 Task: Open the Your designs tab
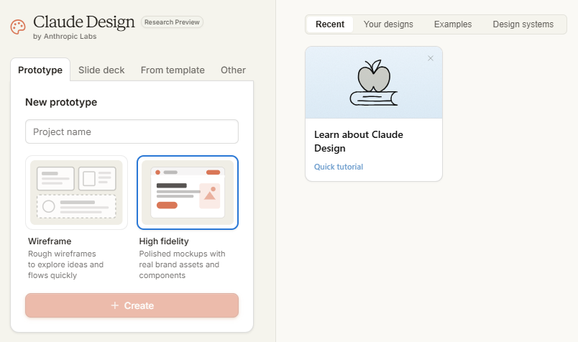388,24
